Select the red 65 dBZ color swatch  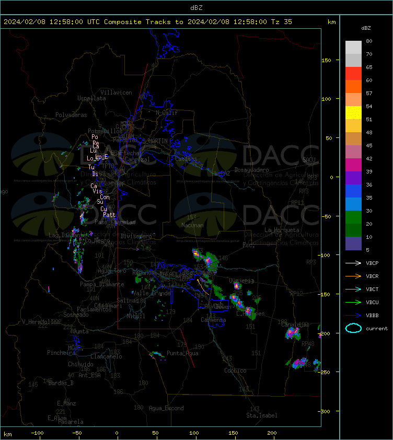pyautogui.click(x=353, y=73)
